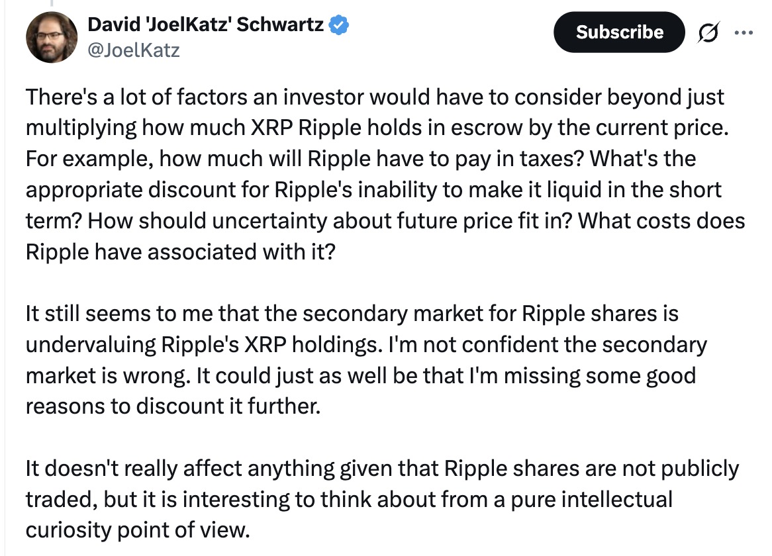Click the sentence beginning "It still seems to me"
Viewport: 772px width, 556px height.
(x=351, y=313)
